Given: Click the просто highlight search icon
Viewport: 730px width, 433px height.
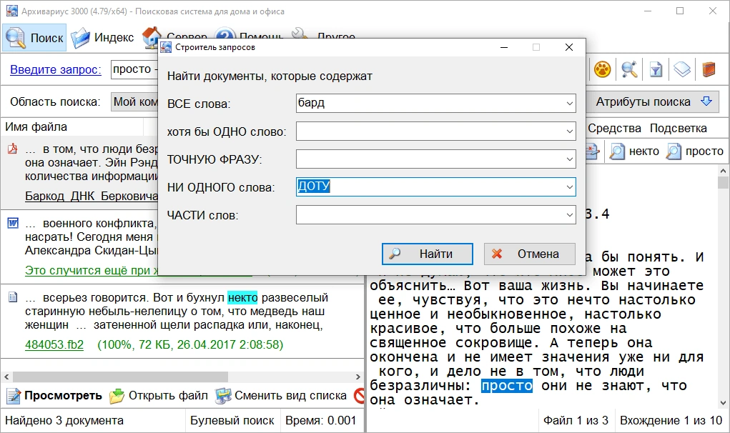Looking at the screenshot, I should (674, 151).
